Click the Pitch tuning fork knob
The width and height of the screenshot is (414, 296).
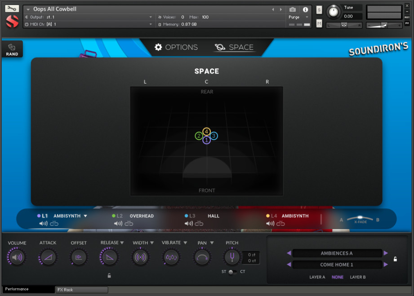[x=232, y=257]
